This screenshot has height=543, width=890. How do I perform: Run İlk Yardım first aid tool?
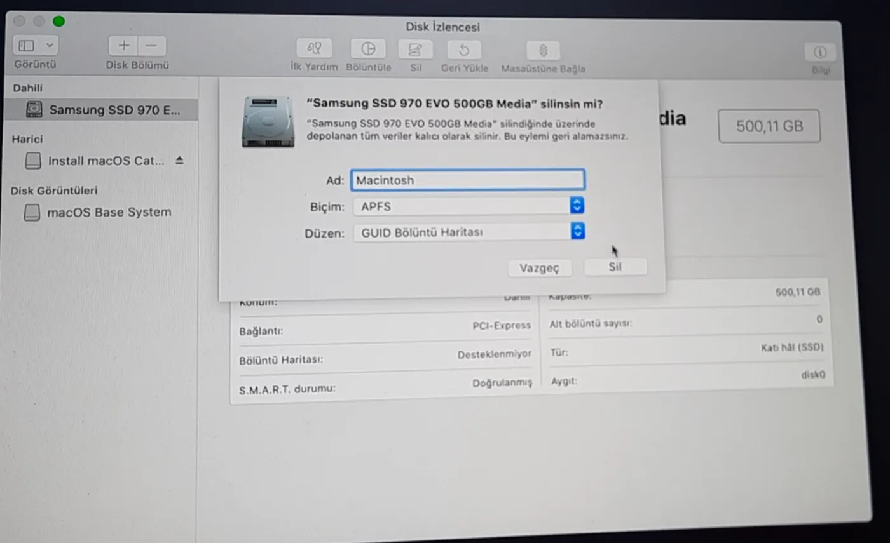point(314,49)
